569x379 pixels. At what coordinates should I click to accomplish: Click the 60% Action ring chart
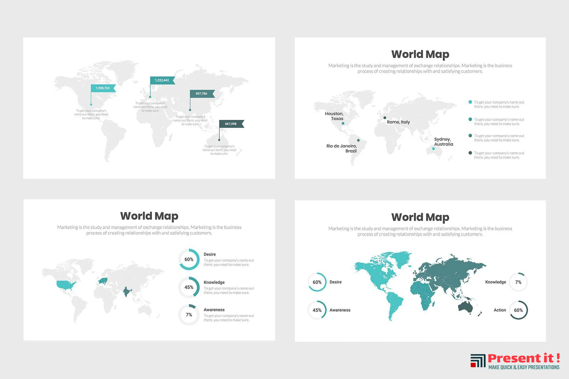(x=518, y=310)
